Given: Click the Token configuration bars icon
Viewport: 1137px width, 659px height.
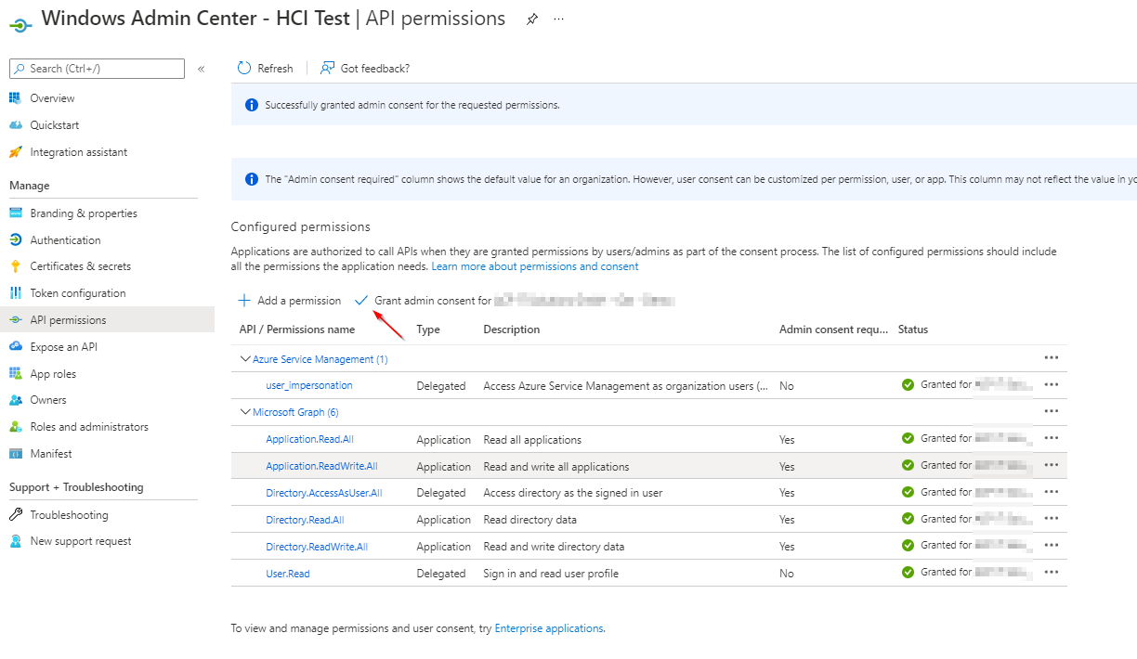Looking at the screenshot, I should pyautogui.click(x=16, y=293).
